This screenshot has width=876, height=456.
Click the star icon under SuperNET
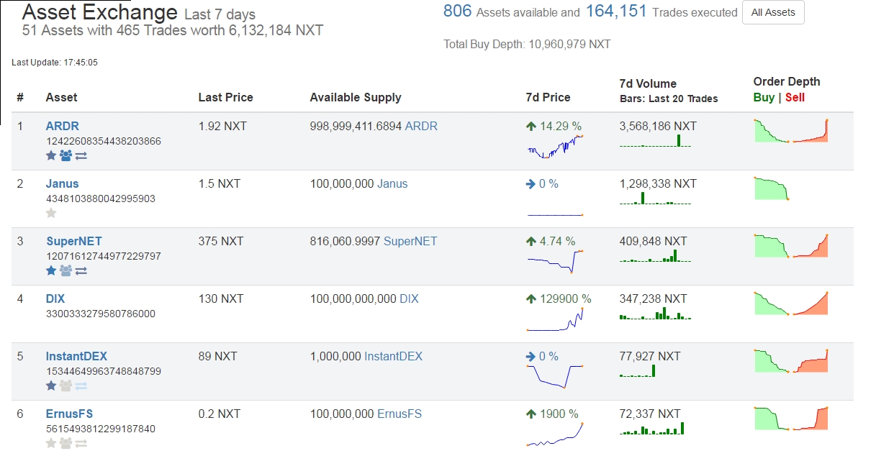pos(51,270)
